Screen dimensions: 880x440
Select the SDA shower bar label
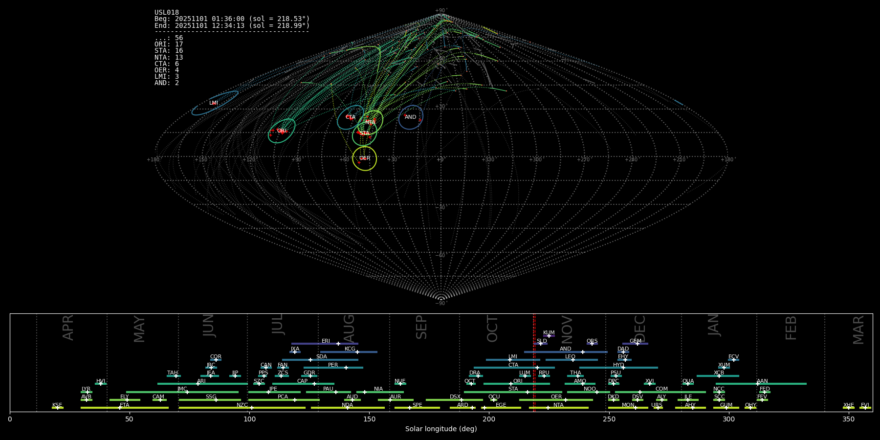(321, 357)
